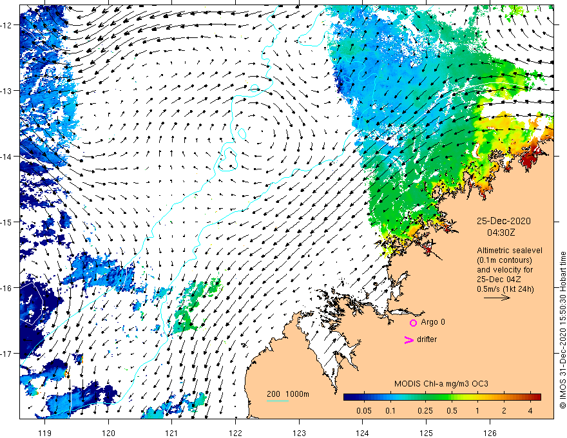Click colorbar value label '1'
The width and height of the screenshot is (567, 438).
[477, 410]
